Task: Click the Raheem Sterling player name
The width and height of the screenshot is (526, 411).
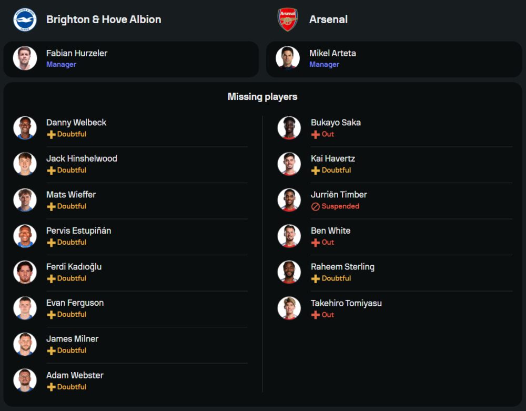Action: pos(342,267)
